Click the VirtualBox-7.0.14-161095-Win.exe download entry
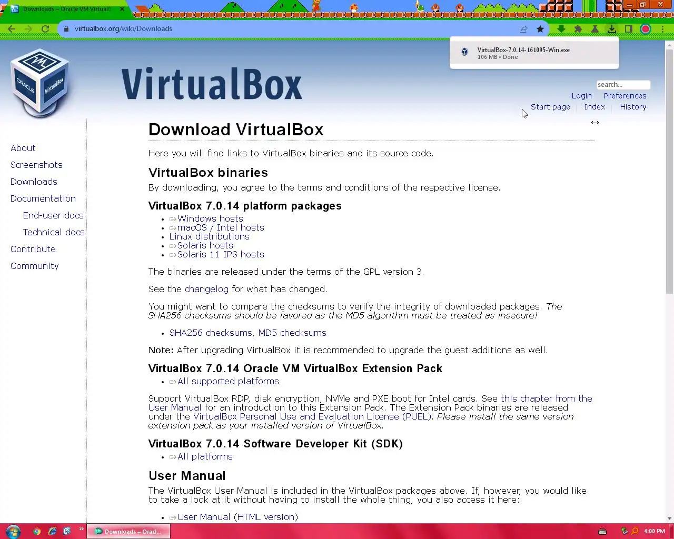 pos(534,53)
